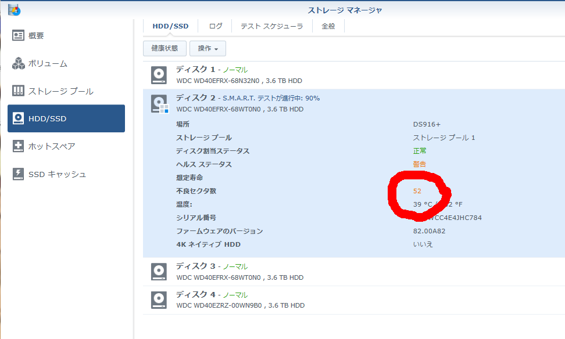
Task: Open the 操作 dropdown menu
Action: (x=208, y=48)
